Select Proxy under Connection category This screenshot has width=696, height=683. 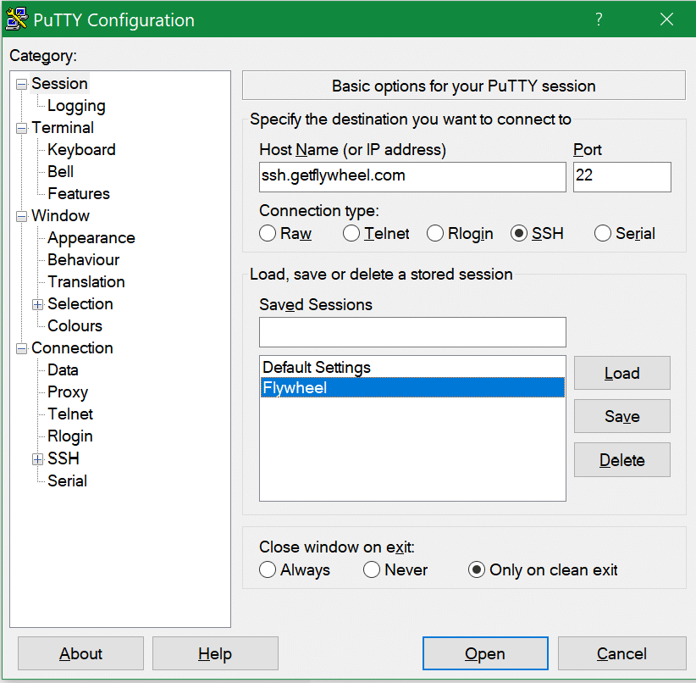[68, 392]
